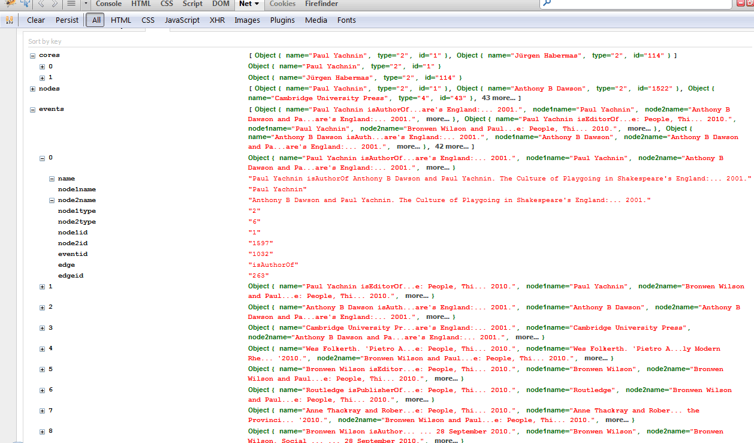Image resolution: width=754 pixels, height=443 pixels.
Task: Open the HTML panel tab
Action: click(x=141, y=4)
